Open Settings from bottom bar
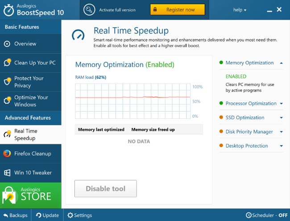This screenshot has width=290, height=221. coord(80,215)
